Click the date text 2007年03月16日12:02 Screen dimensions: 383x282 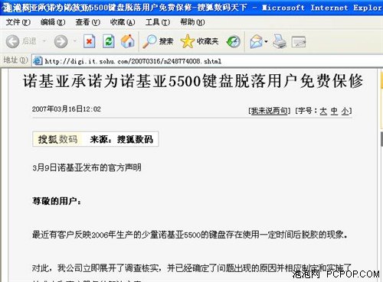coord(67,109)
